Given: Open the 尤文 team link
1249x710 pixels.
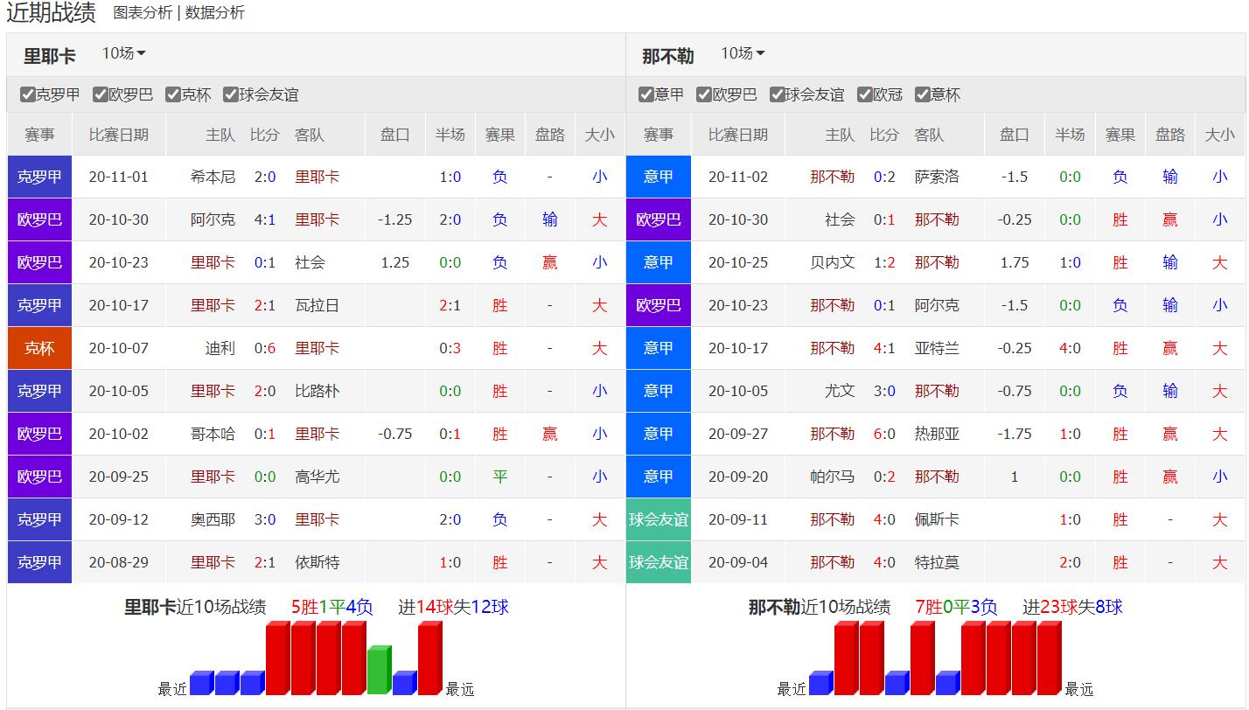Looking at the screenshot, I should click(x=840, y=391).
